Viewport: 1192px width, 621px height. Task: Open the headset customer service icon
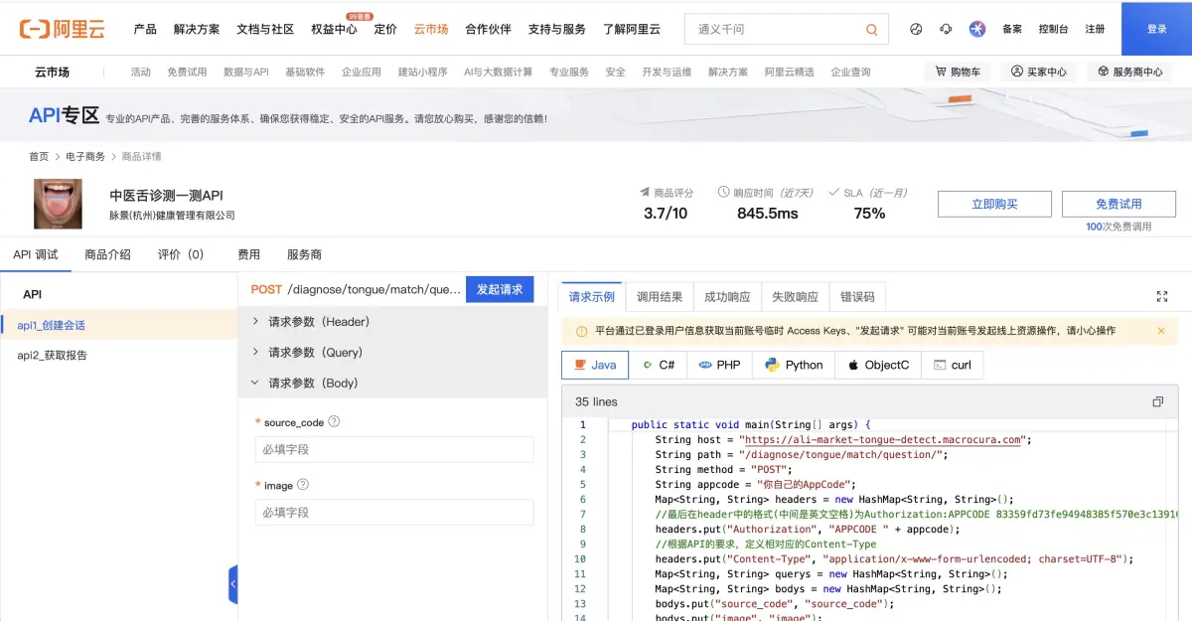pos(946,29)
